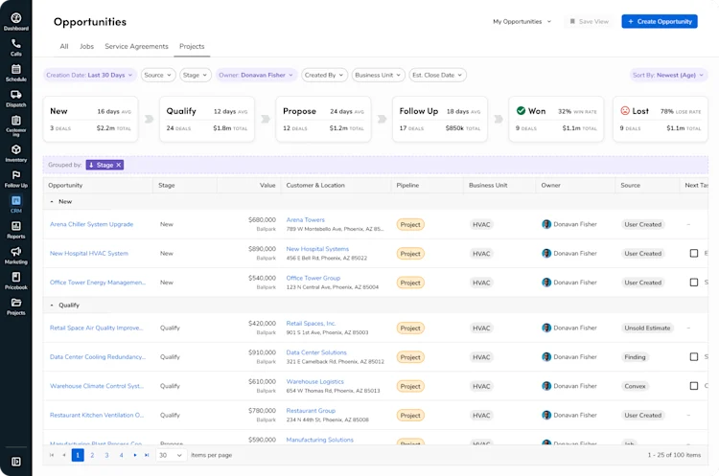The width and height of the screenshot is (719, 476).
Task: Open My Opportunities view dropdown
Action: (x=522, y=21)
